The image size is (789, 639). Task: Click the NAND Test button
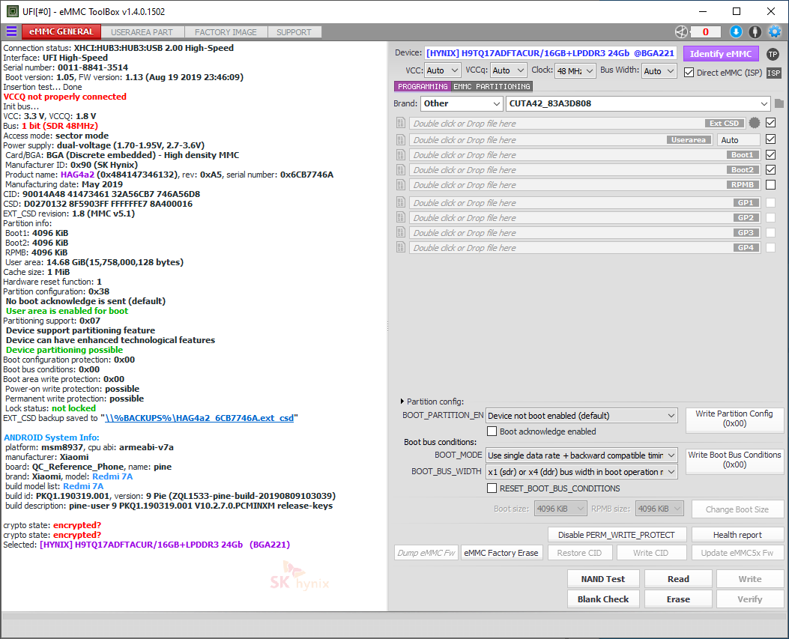coord(603,579)
